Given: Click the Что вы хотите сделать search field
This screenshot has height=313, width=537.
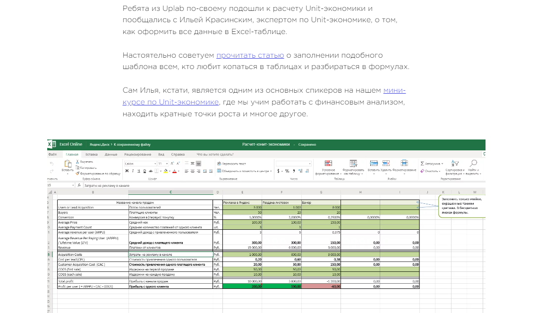Looking at the screenshot, I should pos(215,154).
